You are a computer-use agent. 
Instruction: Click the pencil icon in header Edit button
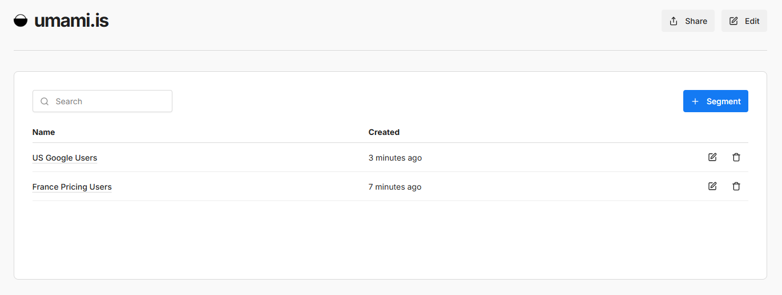[x=733, y=21]
